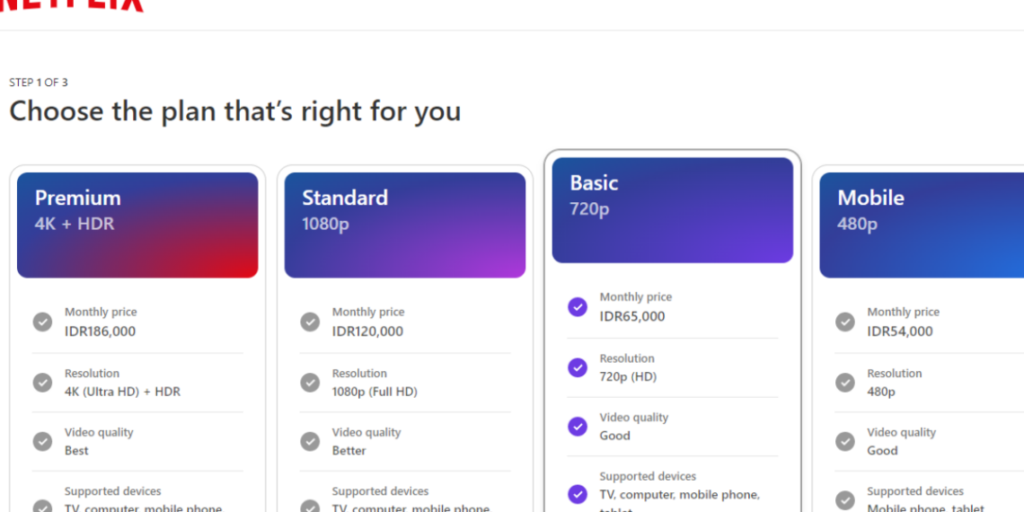Click Basic video quality purple checkmark
Image resolution: width=1024 pixels, height=512 pixels.
578,427
